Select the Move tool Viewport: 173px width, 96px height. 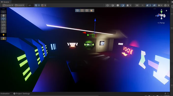pos(3,19)
